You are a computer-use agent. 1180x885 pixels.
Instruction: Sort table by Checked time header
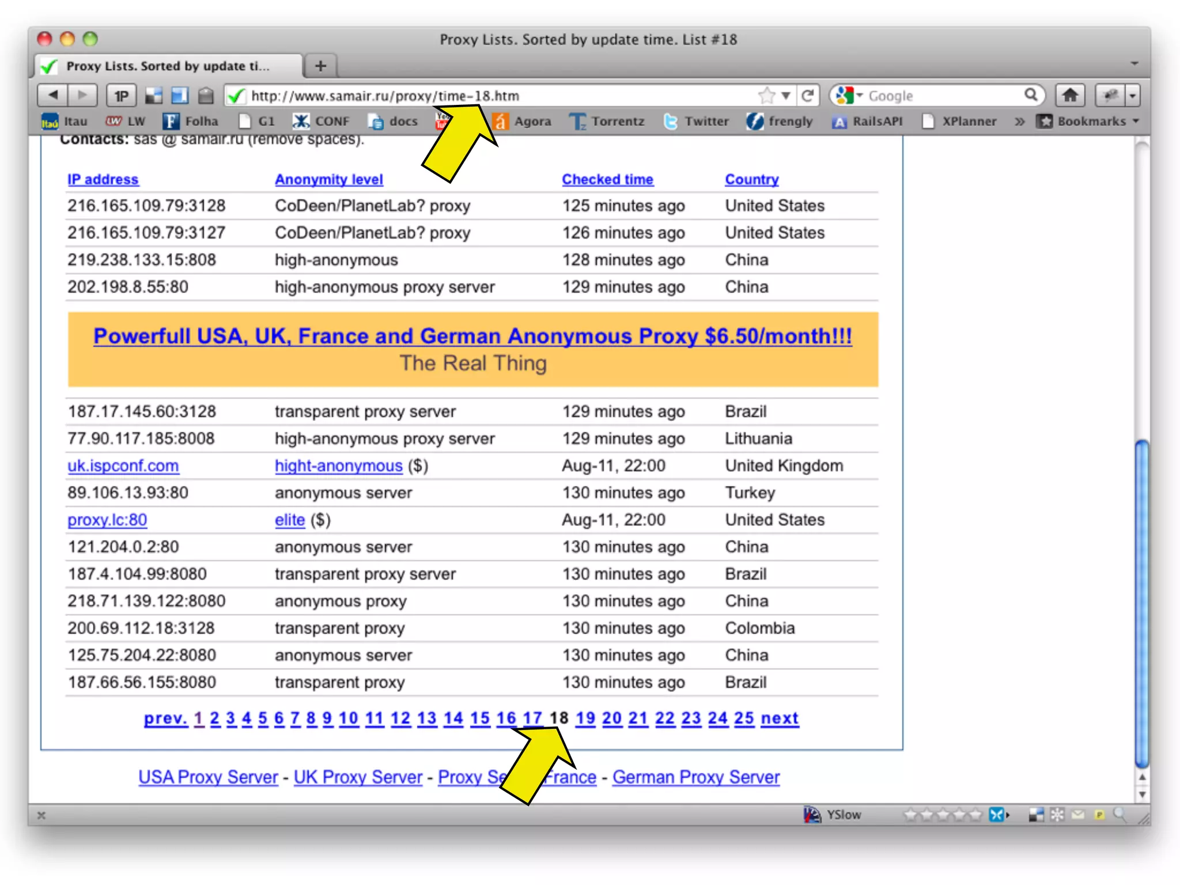(x=607, y=179)
